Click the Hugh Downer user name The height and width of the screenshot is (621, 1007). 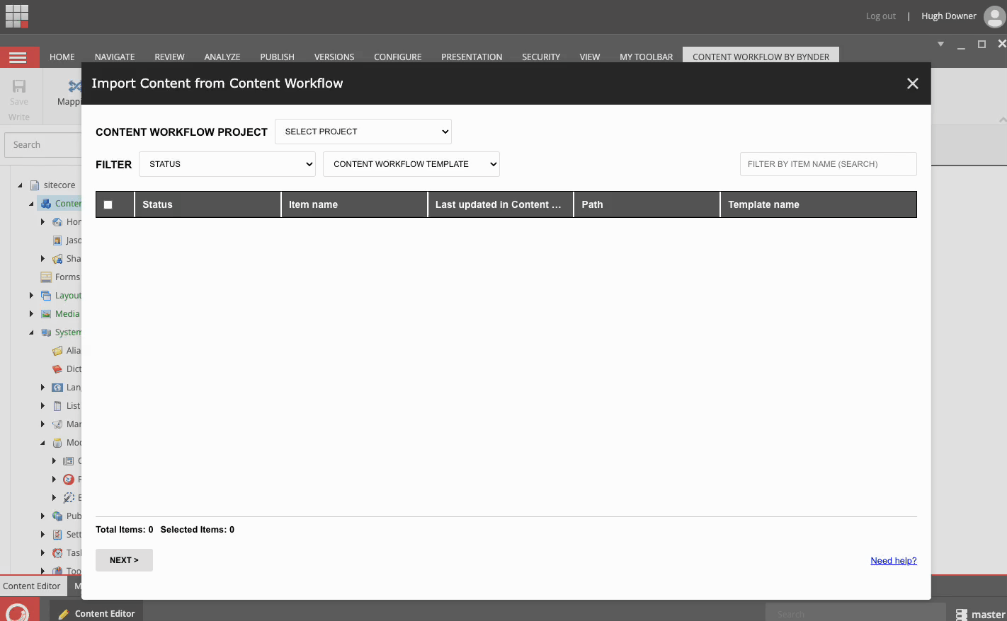click(948, 16)
